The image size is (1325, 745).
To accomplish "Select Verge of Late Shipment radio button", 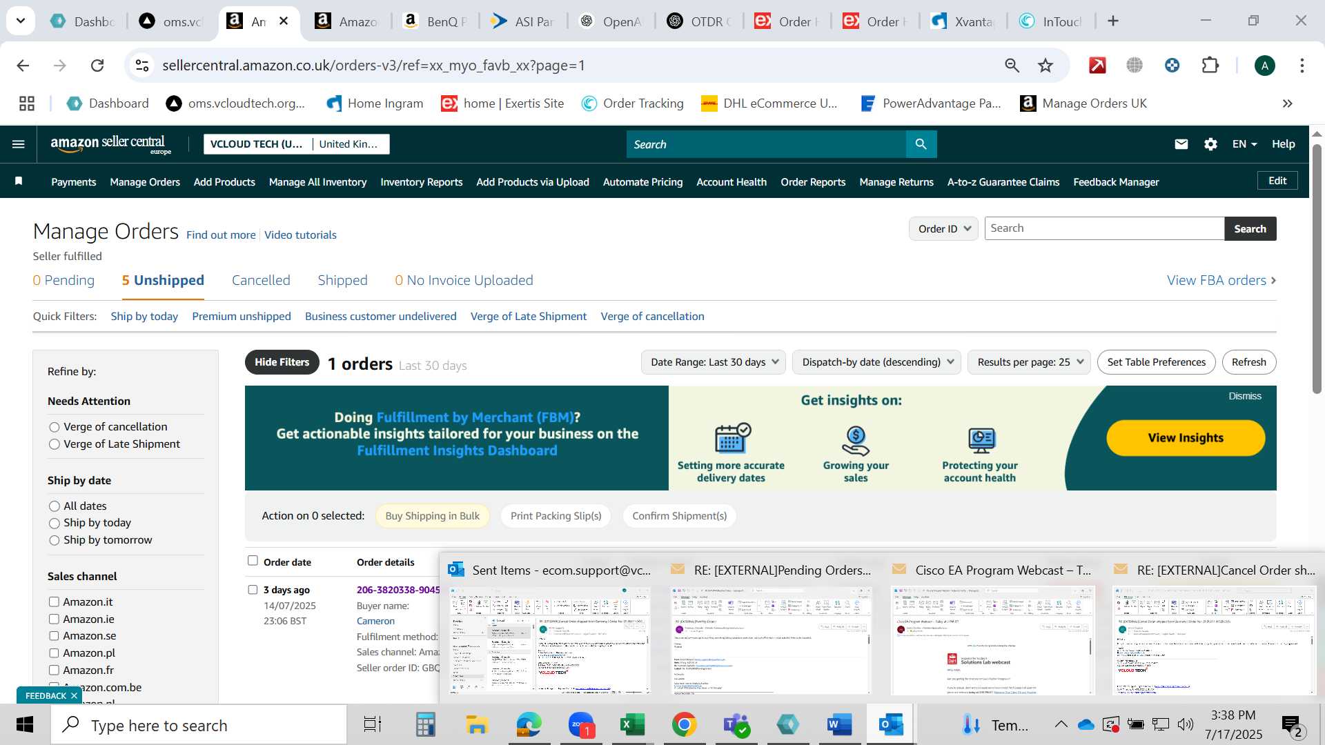I will [55, 444].
